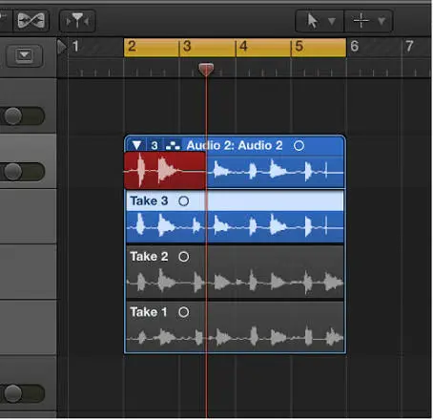
Task: Click bar 7 in the ruler
Action: [x=409, y=47]
